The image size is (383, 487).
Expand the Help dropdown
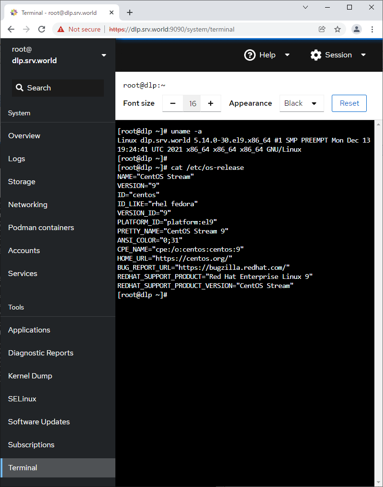tap(267, 55)
